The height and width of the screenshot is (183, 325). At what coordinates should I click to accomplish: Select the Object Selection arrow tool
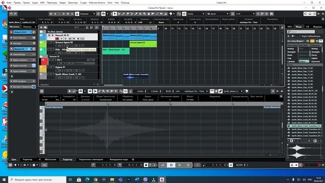115,14
